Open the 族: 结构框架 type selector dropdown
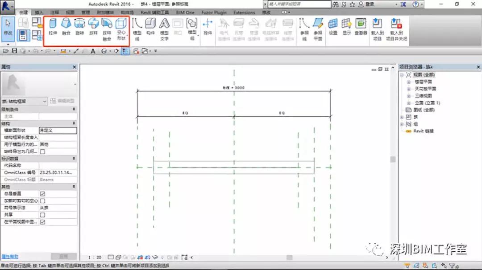Screen dimensions: 482x270 click(24, 101)
